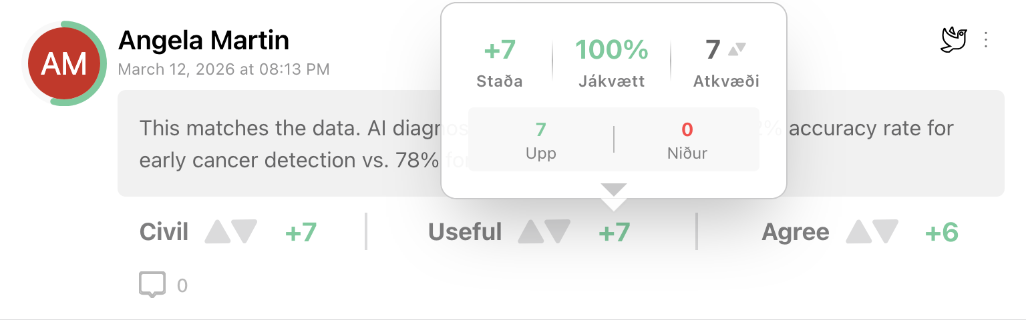The image size is (1026, 320).
Task: Click the Agree down arrow
Action: click(x=885, y=231)
